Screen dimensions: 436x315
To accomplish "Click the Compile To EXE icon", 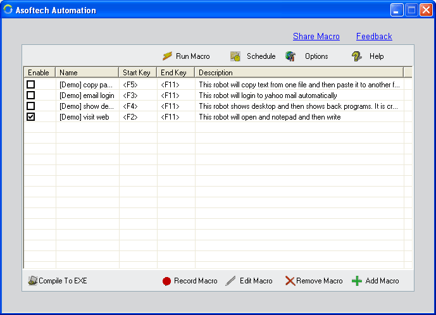I will tap(32, 281).
